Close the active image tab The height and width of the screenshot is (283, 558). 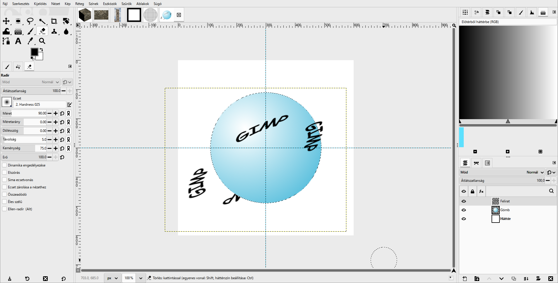[179, 15]
